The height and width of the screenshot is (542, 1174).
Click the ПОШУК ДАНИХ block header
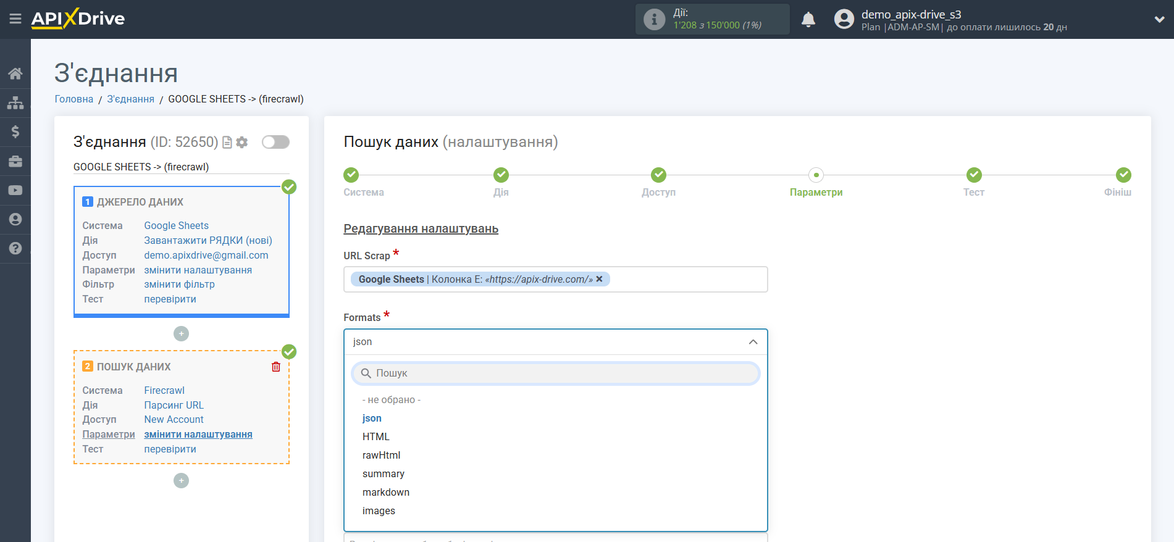coord(134,367)
